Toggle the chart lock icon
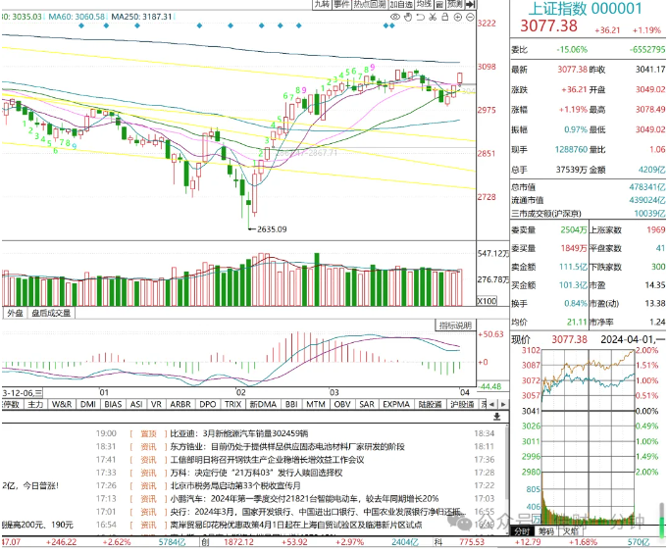668x552 pixels. click(x=445, y=17)
